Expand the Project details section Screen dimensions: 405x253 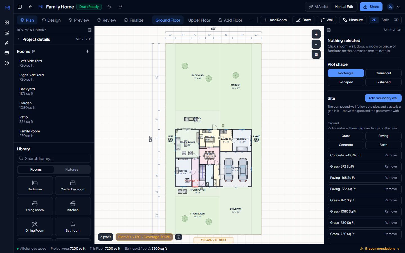tap(54, 39)
